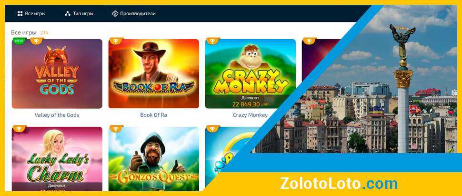The image size is (462, 196).
Task: Open the Gonzo's Quest game tile
Action: coord(154,159)
